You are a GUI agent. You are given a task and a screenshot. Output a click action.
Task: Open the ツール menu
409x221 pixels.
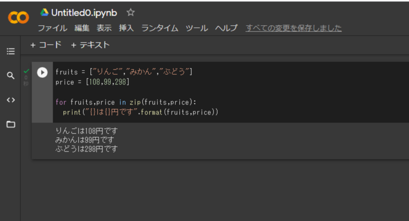point(197,28)
